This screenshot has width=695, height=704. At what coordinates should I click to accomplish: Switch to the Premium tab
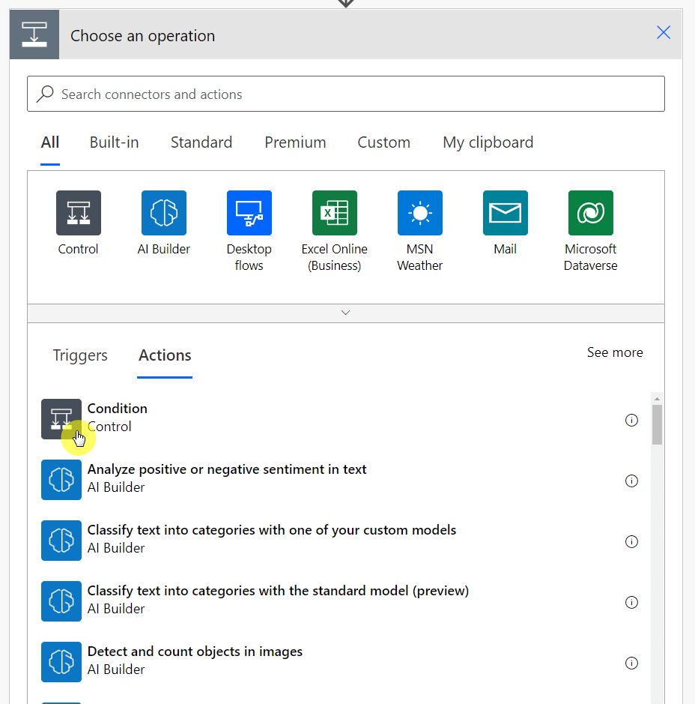295,142
